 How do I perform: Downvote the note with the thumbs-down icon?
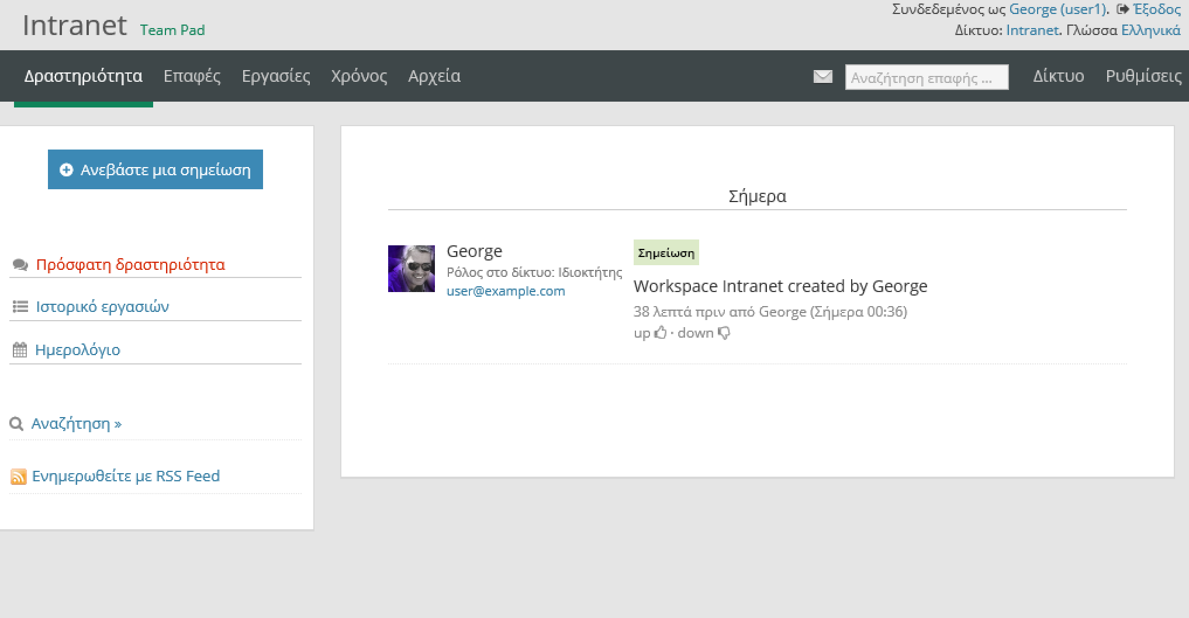pos(724,332)
